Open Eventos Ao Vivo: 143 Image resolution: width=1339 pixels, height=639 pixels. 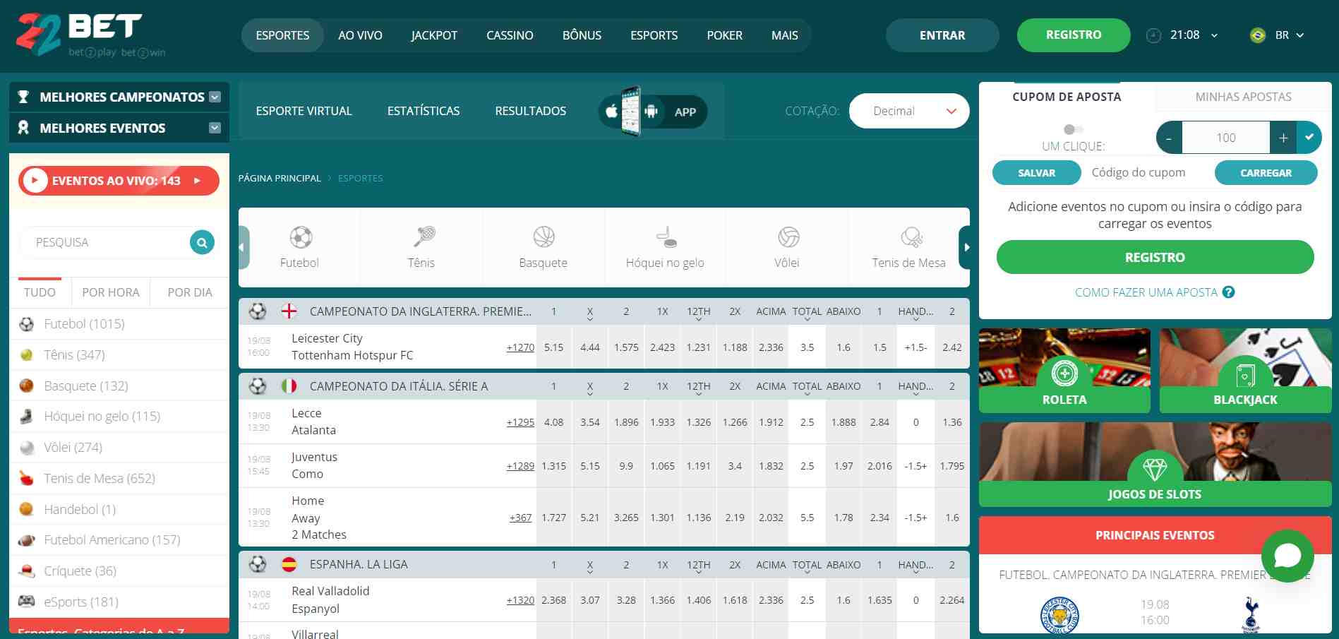(119, 181)
